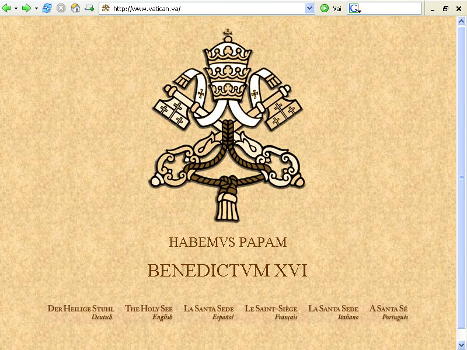Open Der Heilige Stuhl Deutsch link

(x=81, y=312)
